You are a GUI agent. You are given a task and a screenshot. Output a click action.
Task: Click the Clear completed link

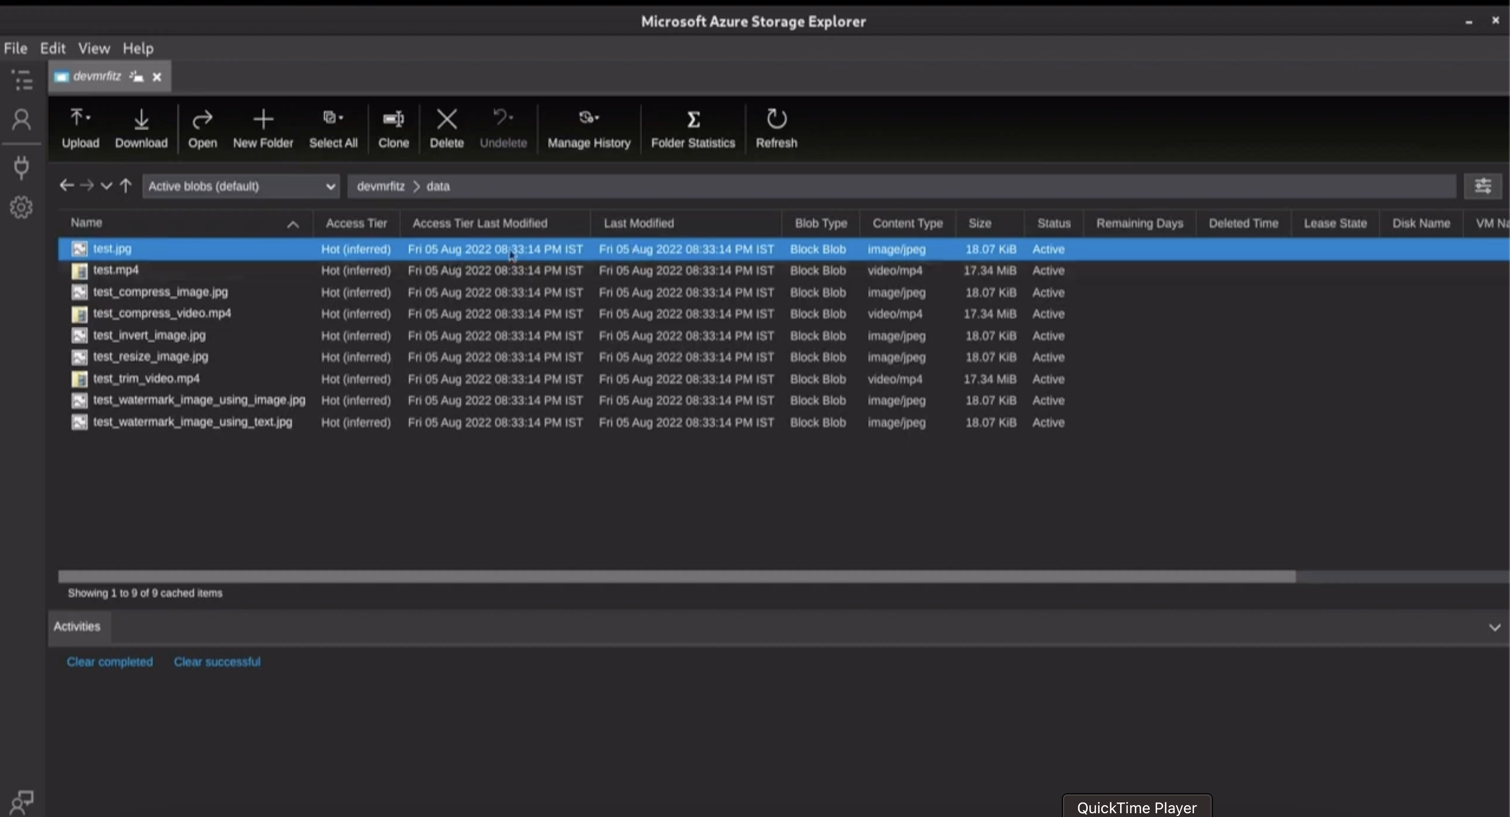(x=110, y=662)
